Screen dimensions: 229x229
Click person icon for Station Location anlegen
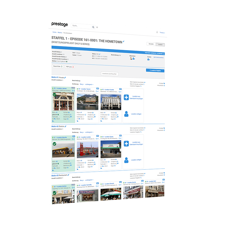pyautogui.click(x=126, y=160)
